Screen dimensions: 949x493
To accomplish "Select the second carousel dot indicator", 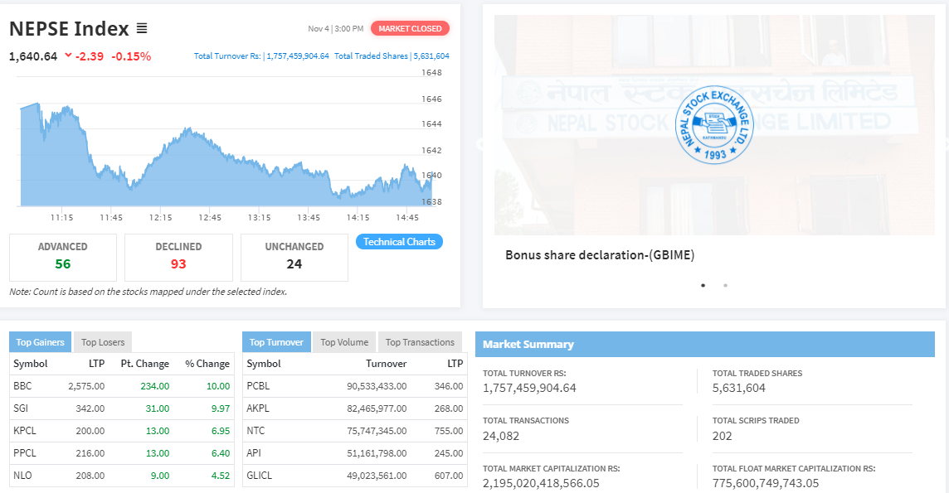I will coord(725,285).
